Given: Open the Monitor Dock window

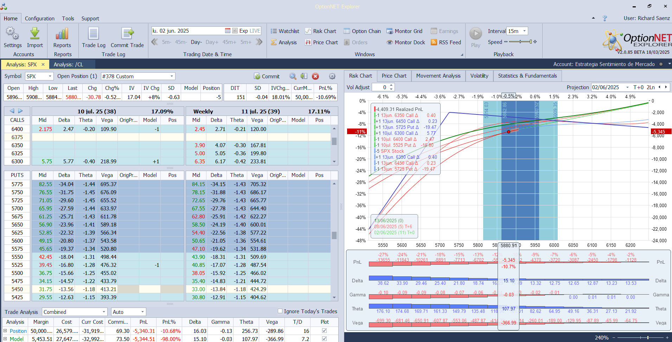Looking at the screenshot, I should coord(406,42).
